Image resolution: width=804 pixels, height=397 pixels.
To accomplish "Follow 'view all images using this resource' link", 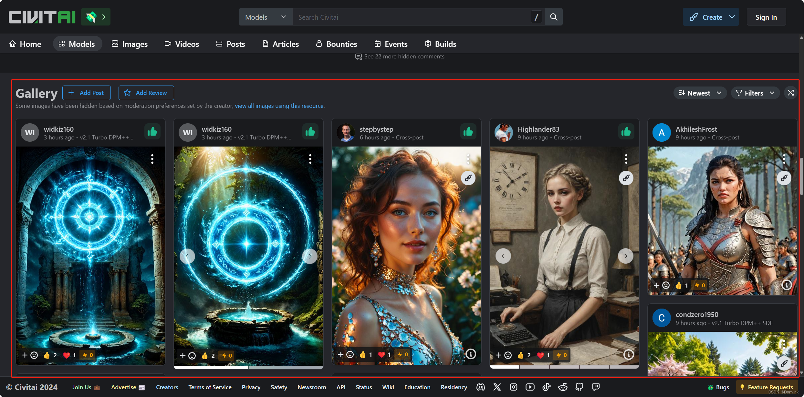I will 279,106.
